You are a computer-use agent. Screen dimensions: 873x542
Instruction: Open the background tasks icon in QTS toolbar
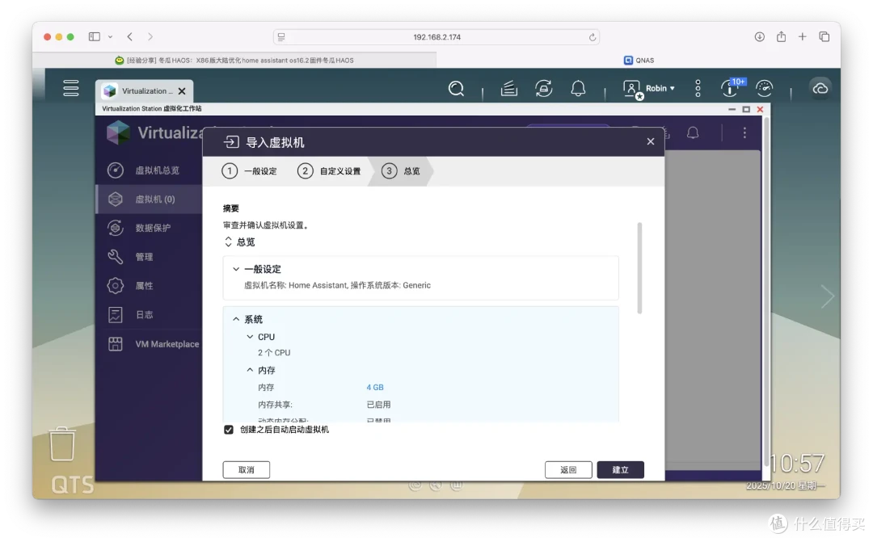pos(509,89)
